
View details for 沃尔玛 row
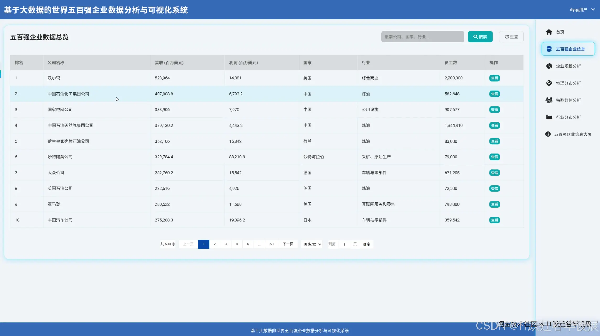(494, 78)
